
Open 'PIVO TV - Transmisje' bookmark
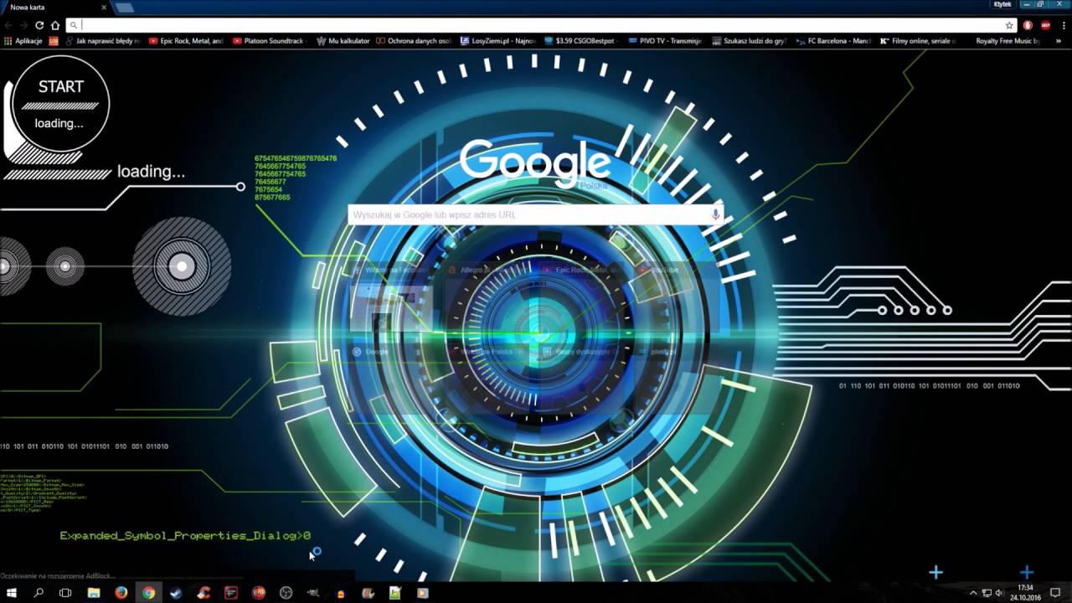(664, 40)
